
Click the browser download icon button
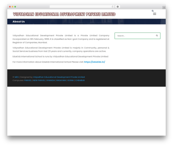pos(118,7)
